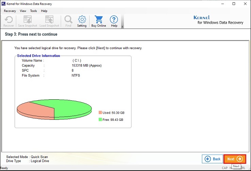
Task: Click the SPC value '8'
Action: pyautogui.click(x=73, y=70)
